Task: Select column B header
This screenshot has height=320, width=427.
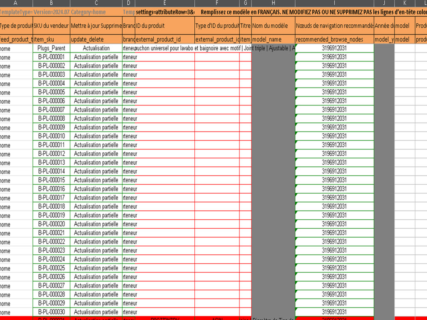Action: tap(52, 3)
